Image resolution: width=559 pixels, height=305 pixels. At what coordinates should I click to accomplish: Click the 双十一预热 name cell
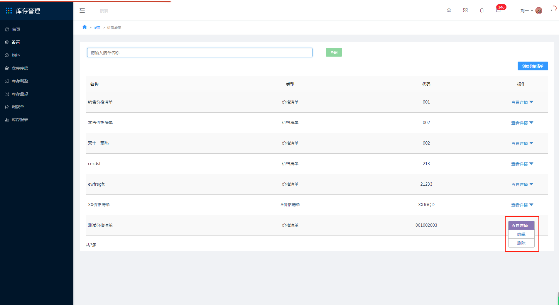point(98,143)
